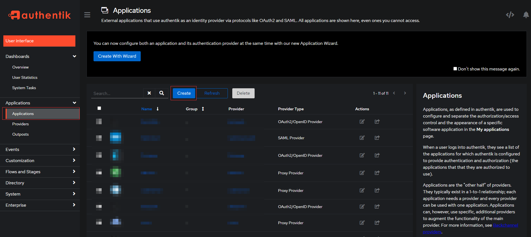Click the authentik logo

[x=40, y=15]
